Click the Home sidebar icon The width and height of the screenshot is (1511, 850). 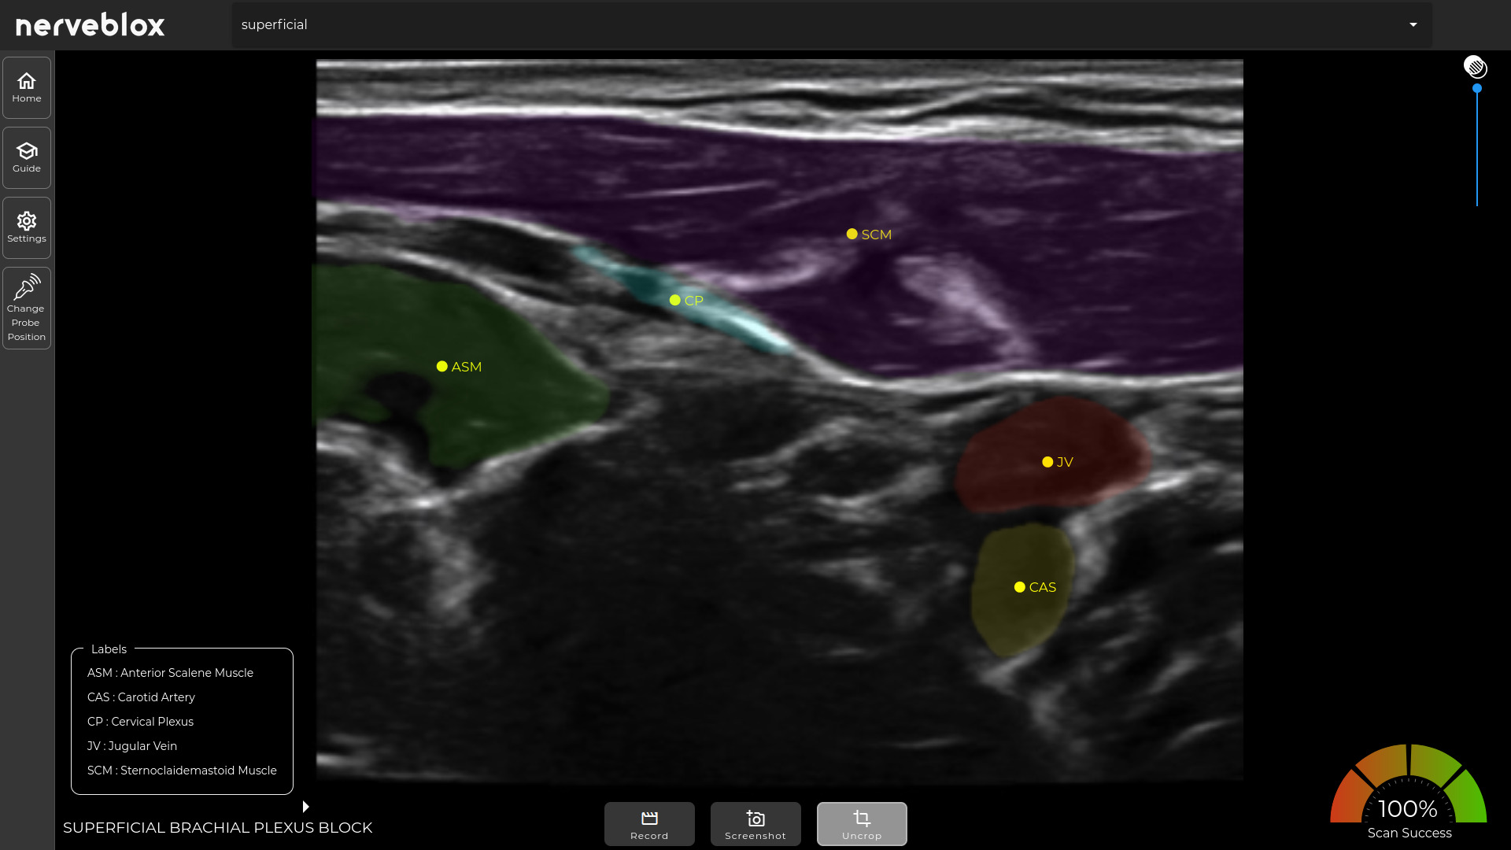point(27,87)
